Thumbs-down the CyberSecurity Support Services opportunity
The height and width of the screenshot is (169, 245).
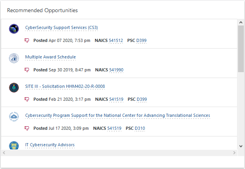click(x=27, y=40)
